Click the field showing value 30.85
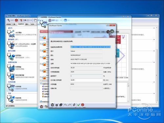The width and height of the screenshot is (164, 123). click(86, 80)
